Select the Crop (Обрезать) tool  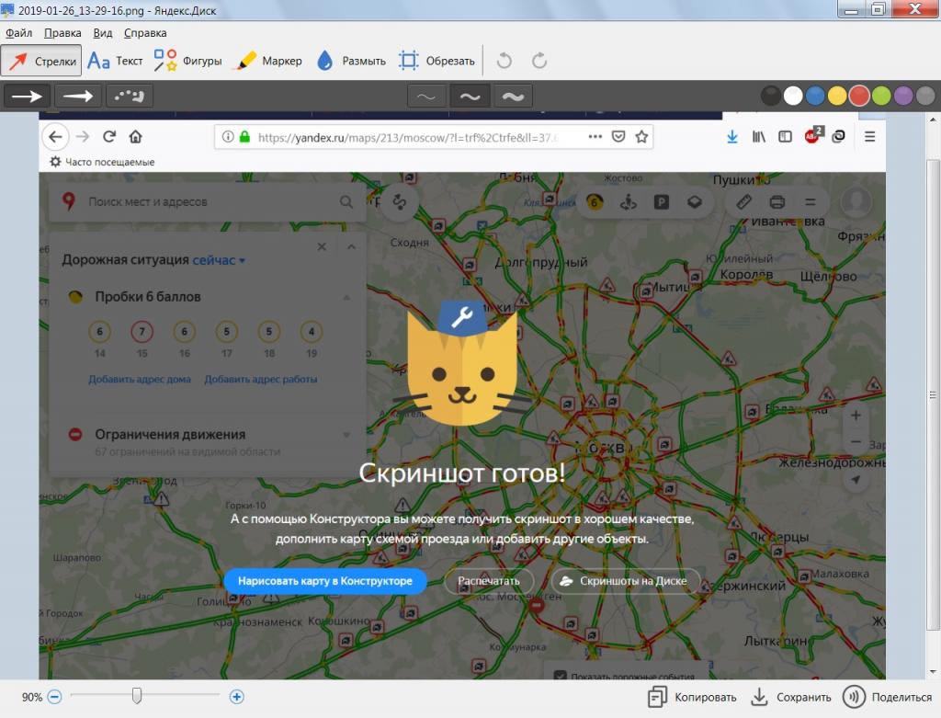coord(436,61)
